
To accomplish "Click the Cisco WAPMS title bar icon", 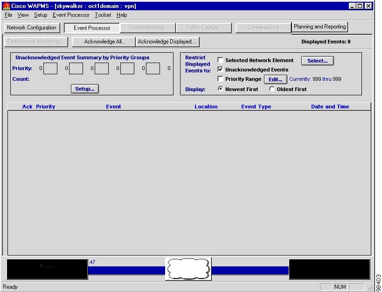I will (x=6, y=6).
